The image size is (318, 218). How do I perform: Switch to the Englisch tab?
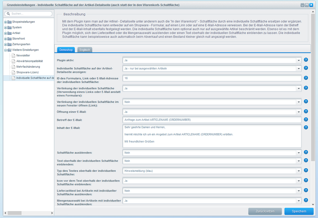(x=84, y=50)
